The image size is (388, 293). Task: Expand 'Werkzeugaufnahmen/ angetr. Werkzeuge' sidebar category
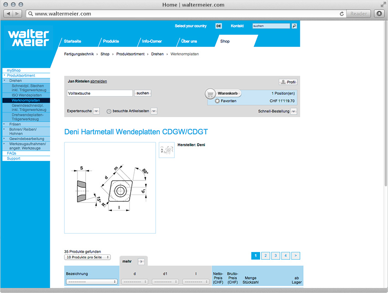click(x=4, y=143)
